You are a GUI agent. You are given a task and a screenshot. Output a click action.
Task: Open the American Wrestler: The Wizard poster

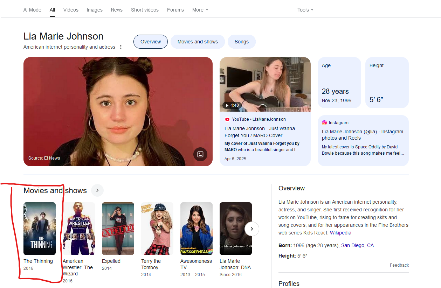coord(79,229)
